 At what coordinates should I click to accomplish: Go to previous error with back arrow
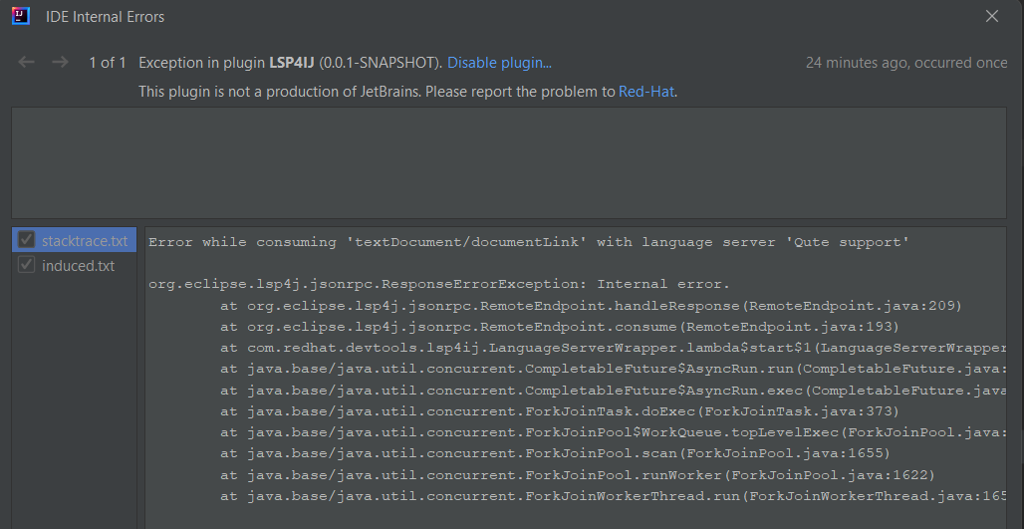click(26, 62)
